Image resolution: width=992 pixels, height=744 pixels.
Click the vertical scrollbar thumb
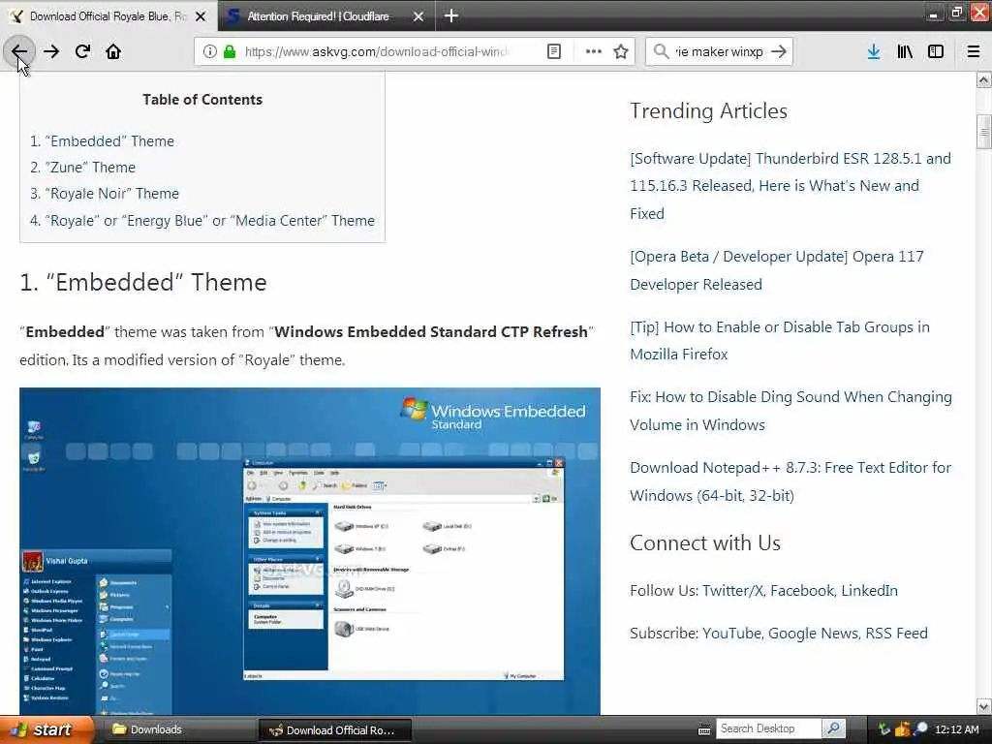click(984, 132)
